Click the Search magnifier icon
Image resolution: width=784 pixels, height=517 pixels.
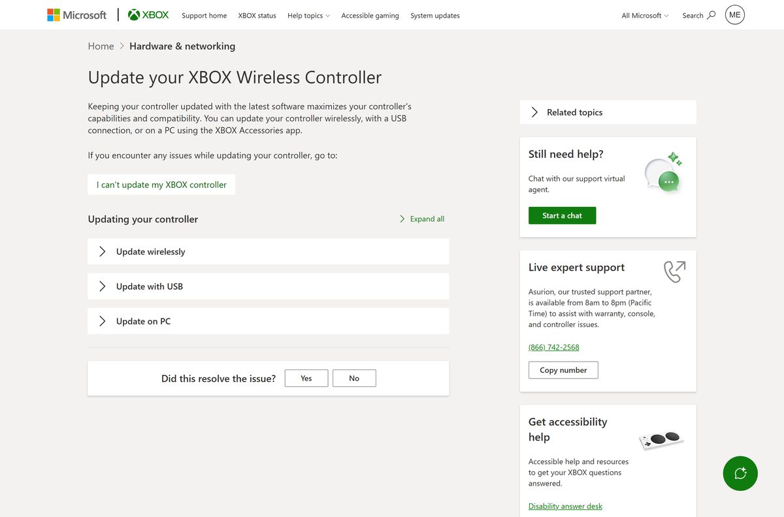711,15
